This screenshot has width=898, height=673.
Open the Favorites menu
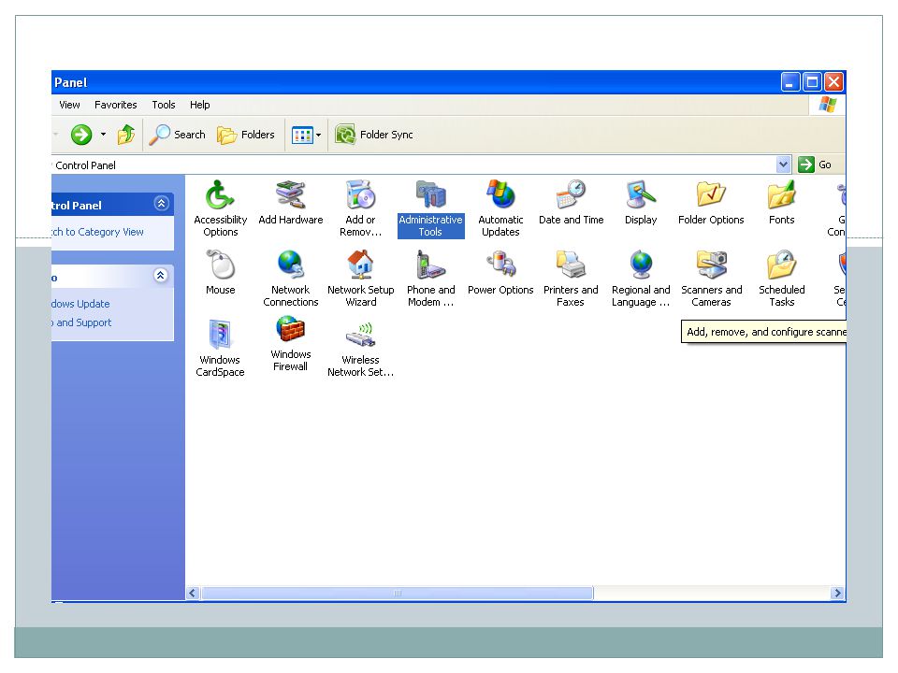pos(116,105)
